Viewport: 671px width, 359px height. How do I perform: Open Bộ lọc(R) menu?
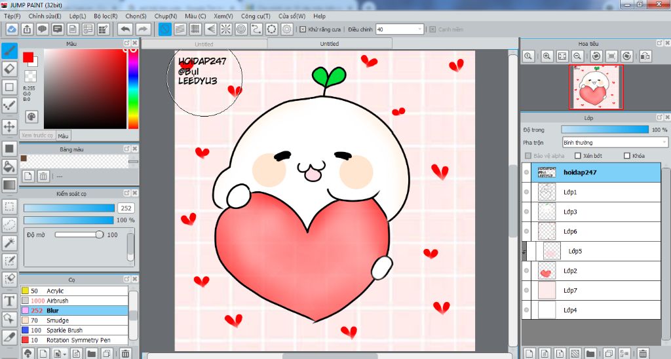105,16
